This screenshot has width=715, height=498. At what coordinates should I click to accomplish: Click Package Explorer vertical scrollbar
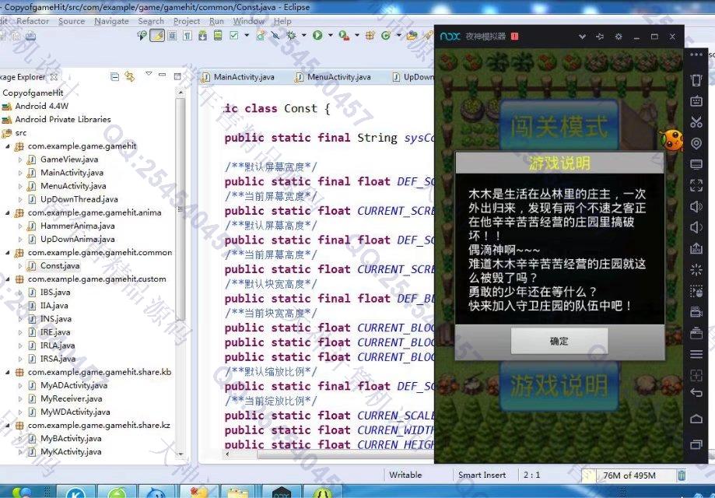click(x=181, y=208)
